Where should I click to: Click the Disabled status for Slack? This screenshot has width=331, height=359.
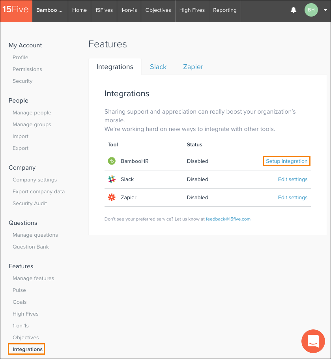[198, 179]
